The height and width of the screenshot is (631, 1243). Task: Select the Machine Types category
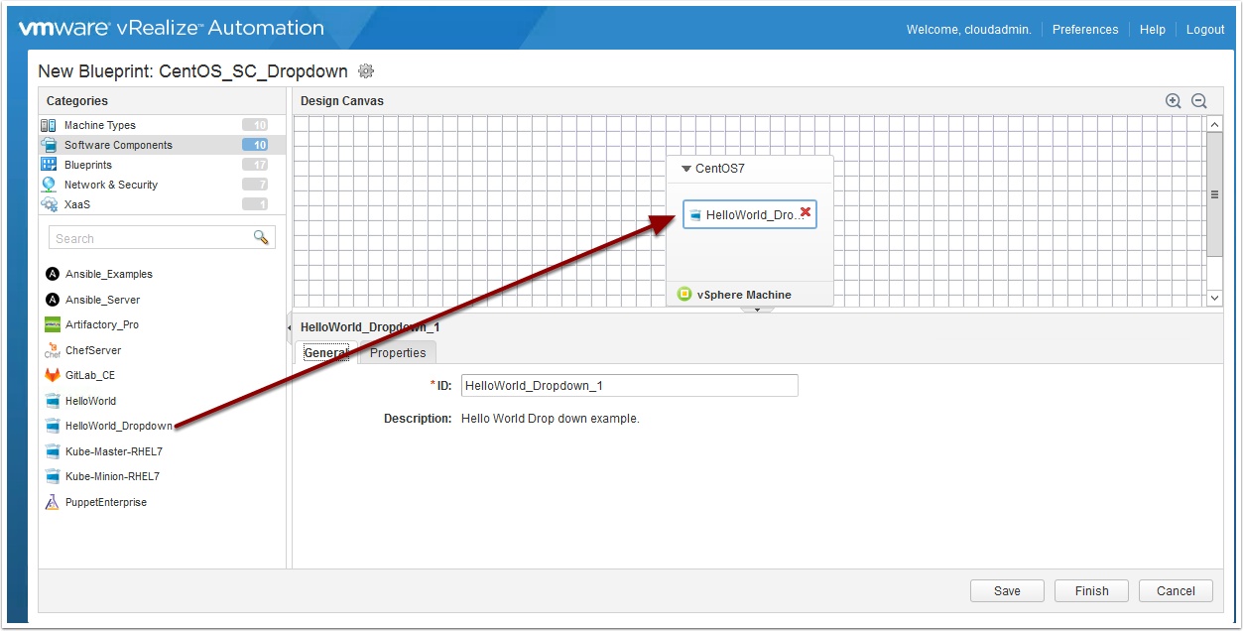[162, 125]
